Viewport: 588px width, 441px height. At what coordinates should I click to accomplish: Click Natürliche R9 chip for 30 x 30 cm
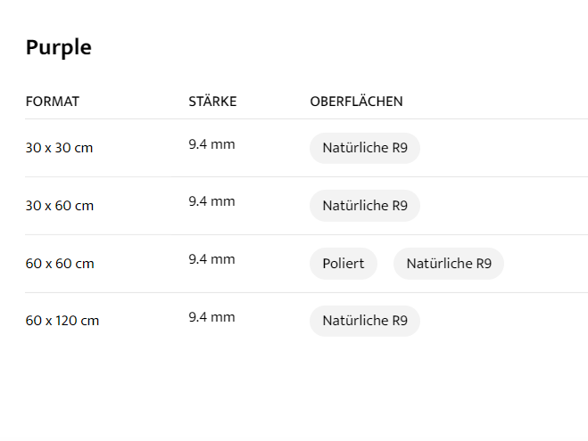click(x=364, y=148)
